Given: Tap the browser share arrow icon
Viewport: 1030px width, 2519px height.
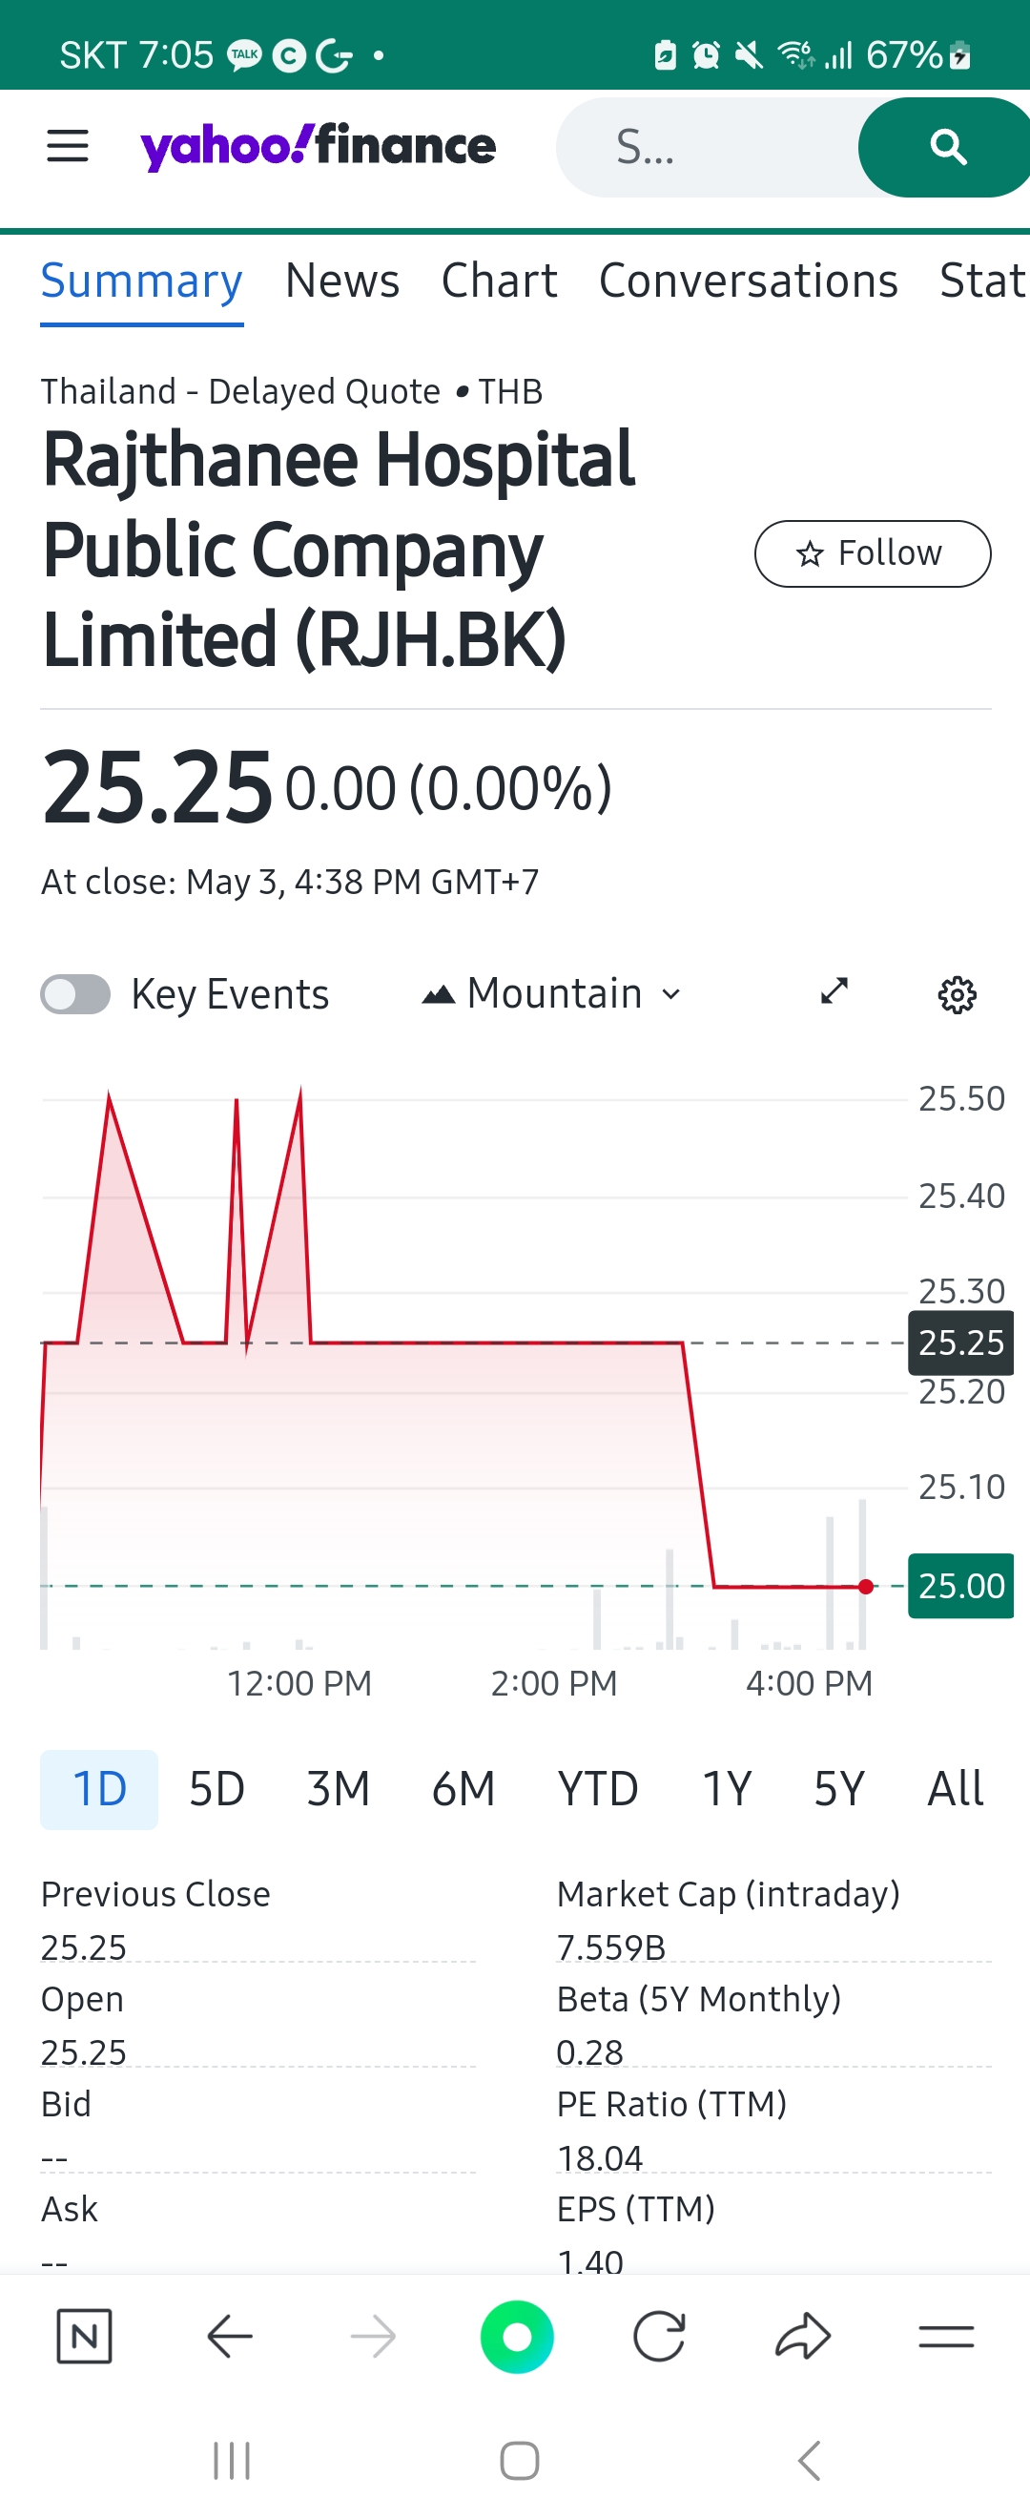Looking at the screenshot, I should click(802, 2337).
